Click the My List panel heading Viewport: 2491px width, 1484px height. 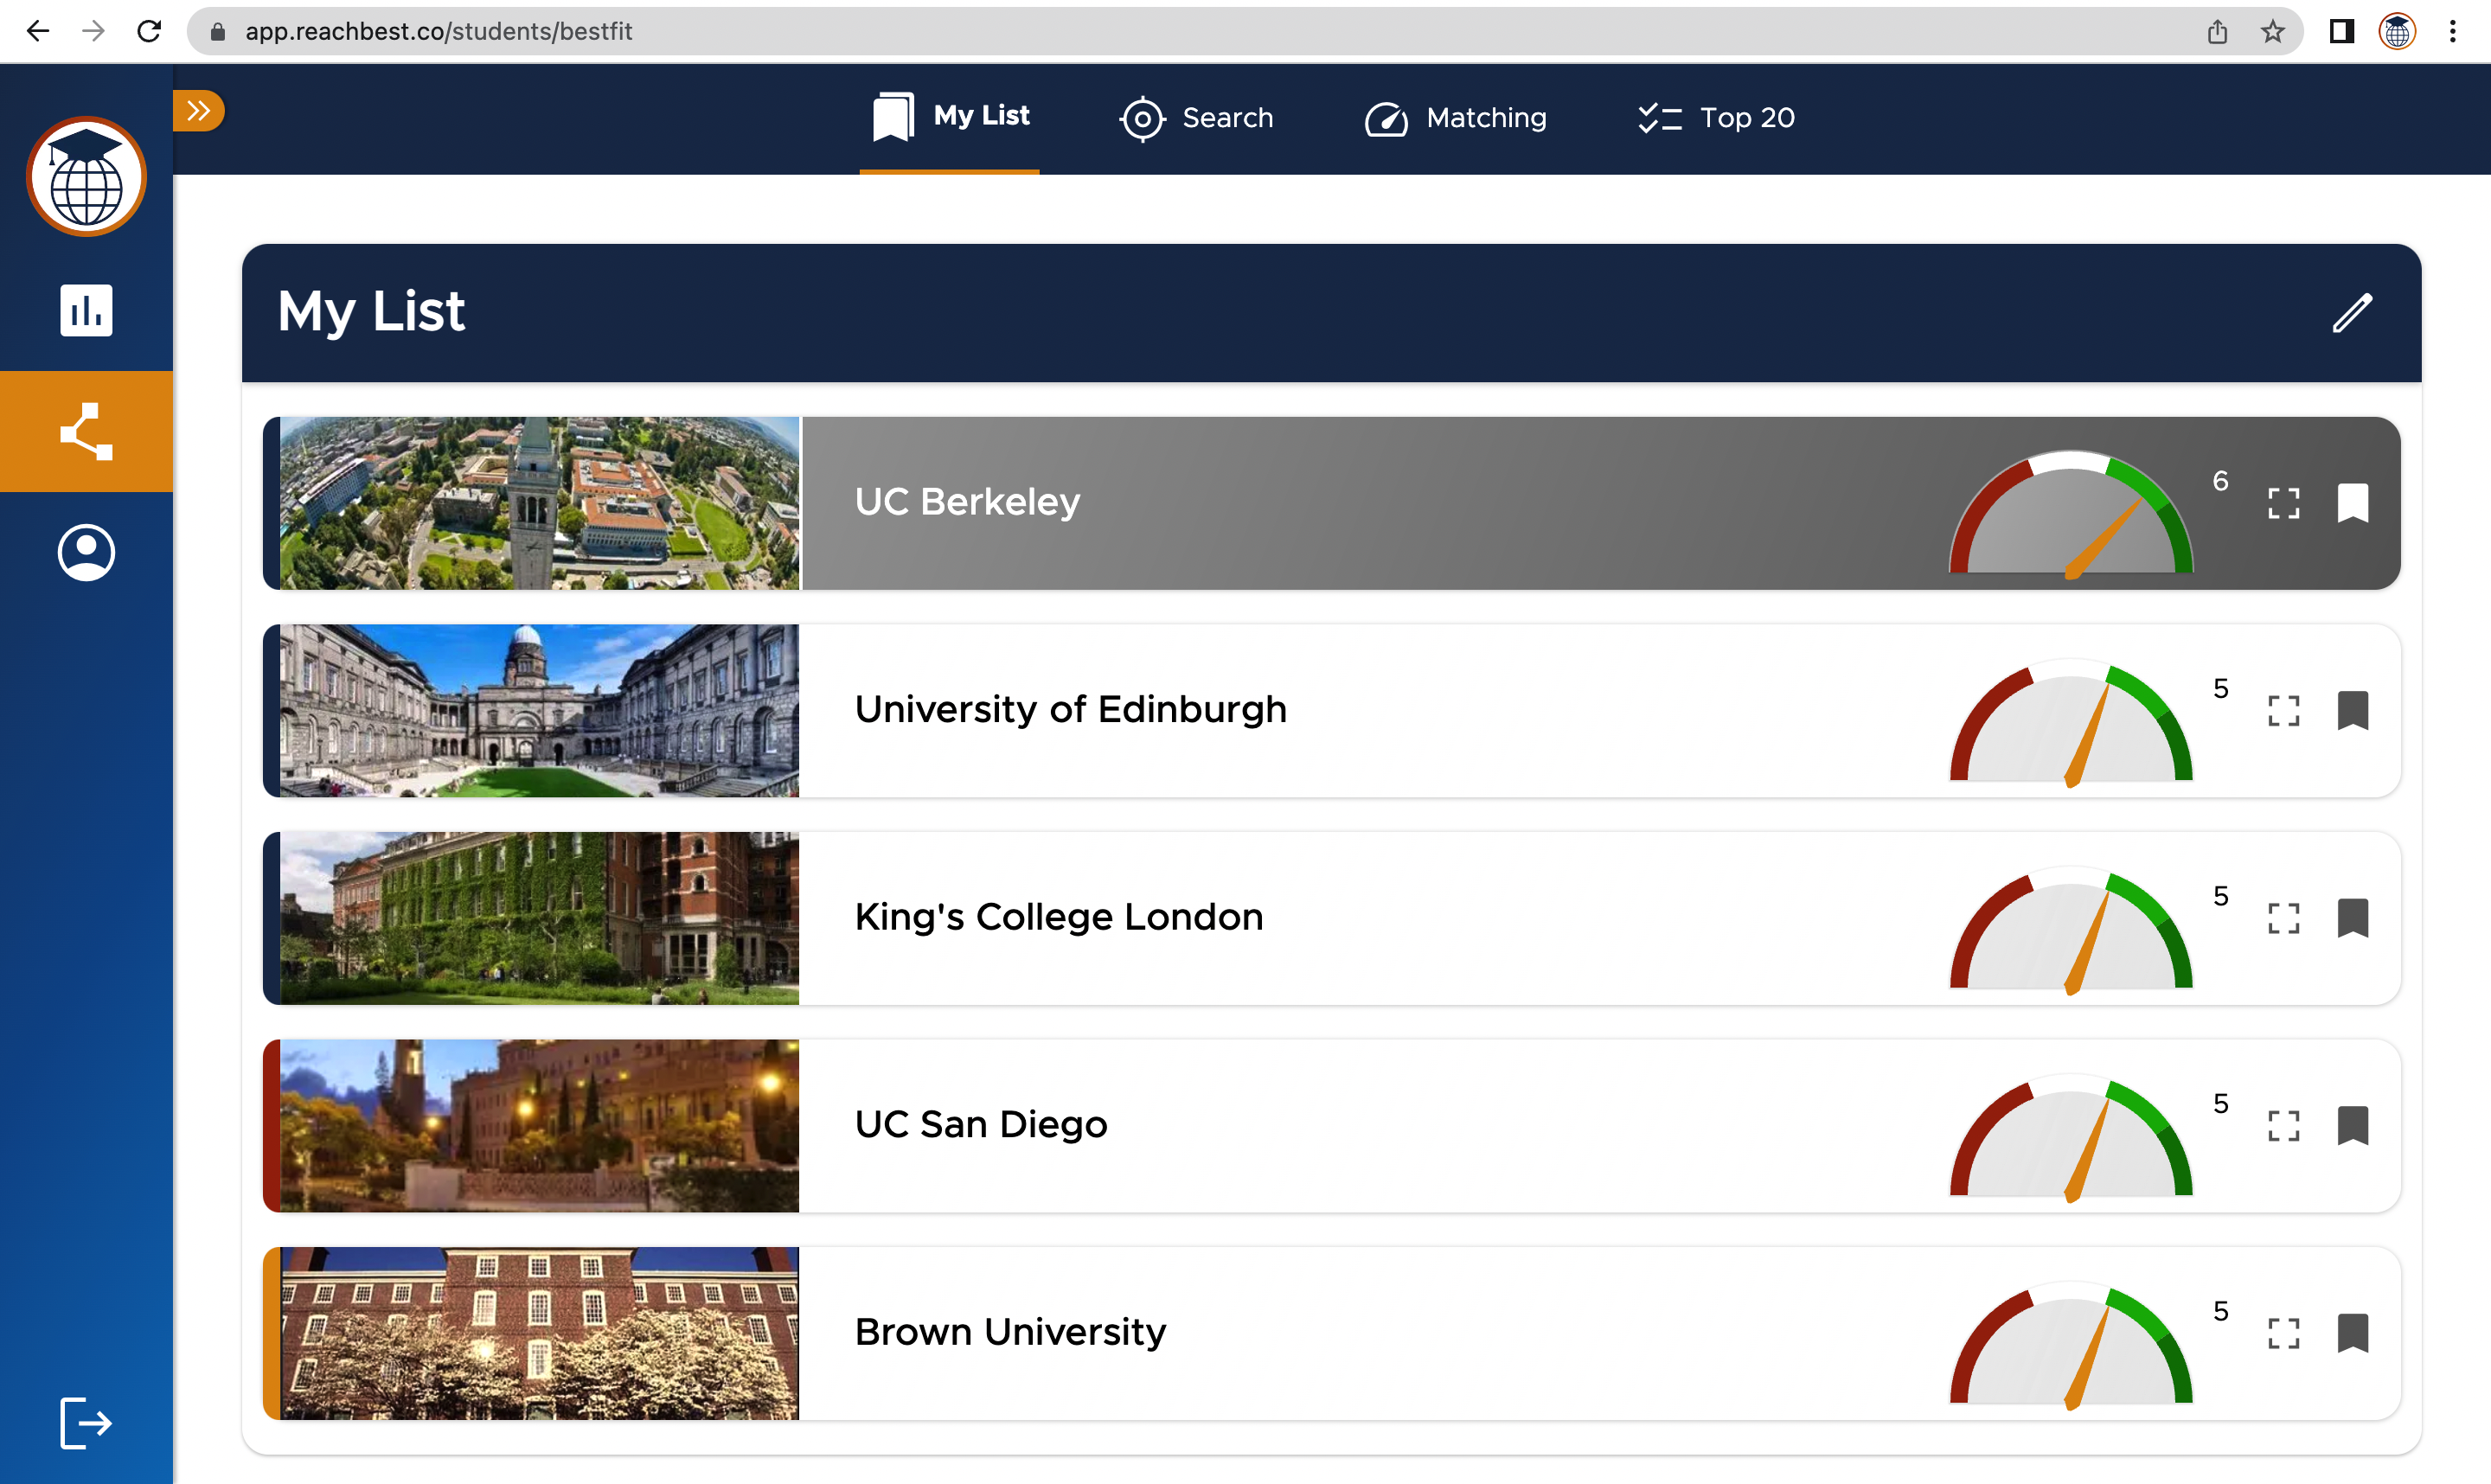[371, 311]
